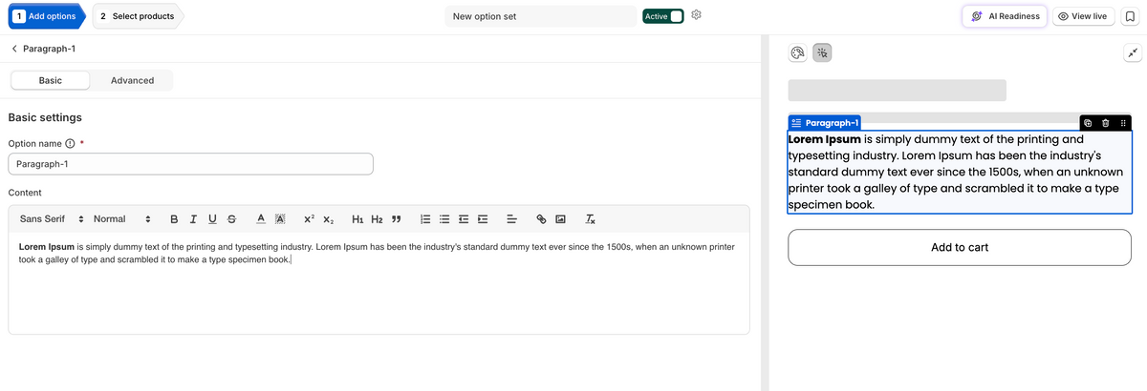
Task: Create a bulleted list
Action: pyautogui.click(x=444, y=219)
